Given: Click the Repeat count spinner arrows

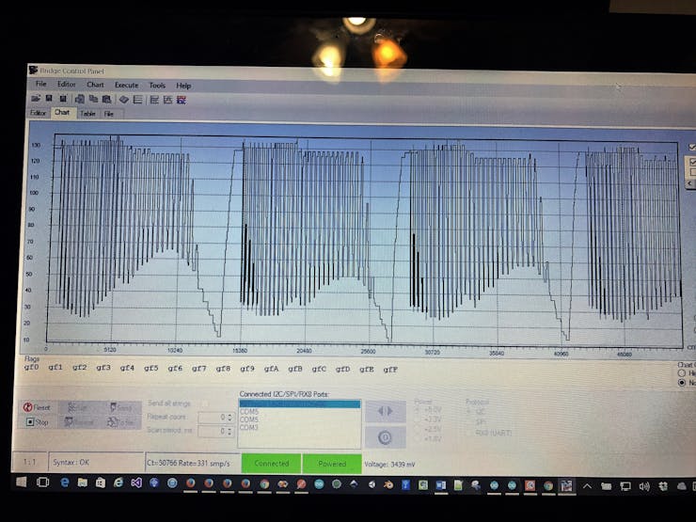Looking at the screenshot, I should point(229,418).
